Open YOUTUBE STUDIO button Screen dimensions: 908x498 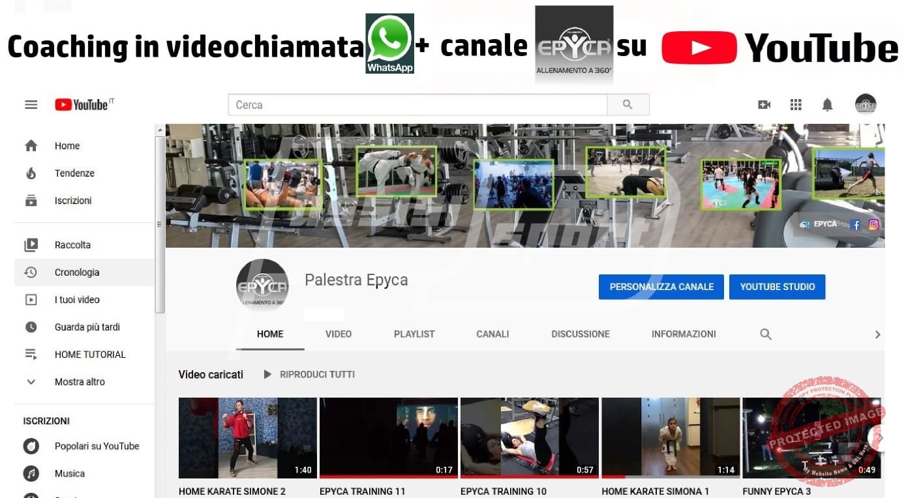click(777, 287)
